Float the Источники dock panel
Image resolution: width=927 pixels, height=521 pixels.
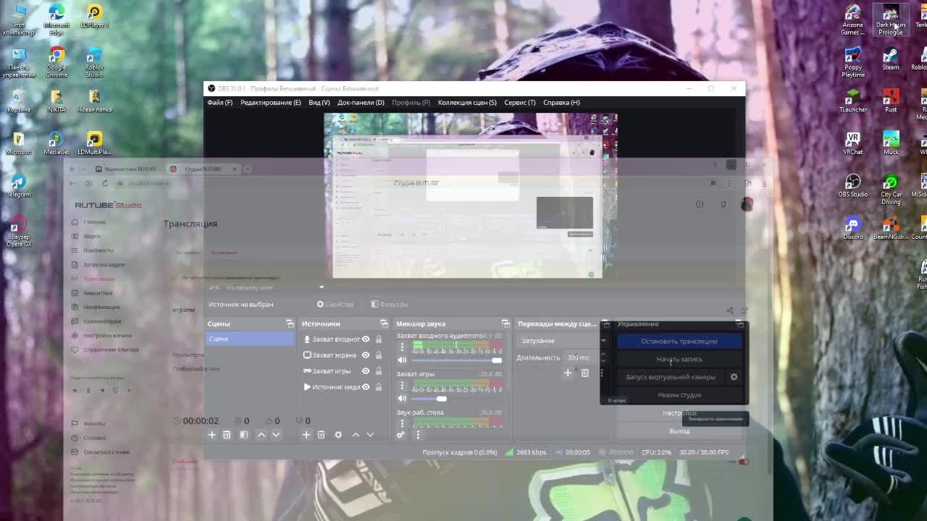coord(384,323)
